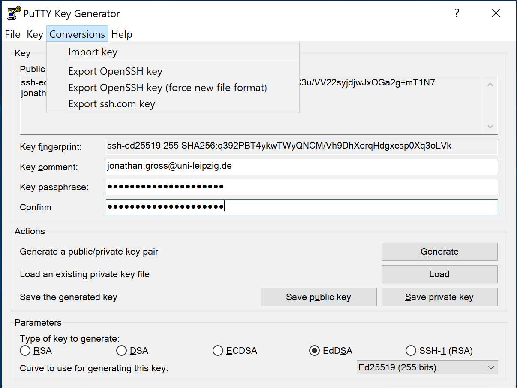Click the 'Key fingerprint:' label
Viewport: 517px width, 388px height.
pyautogui.click(x=51, y=147)
